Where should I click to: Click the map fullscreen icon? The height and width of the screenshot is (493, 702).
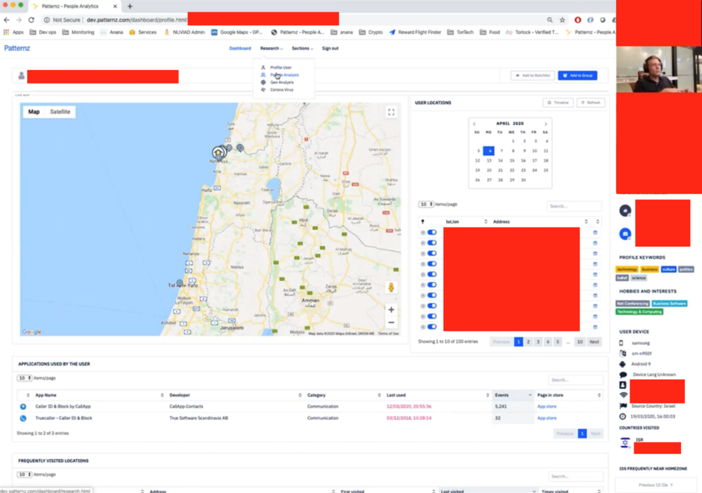point(391,112)
